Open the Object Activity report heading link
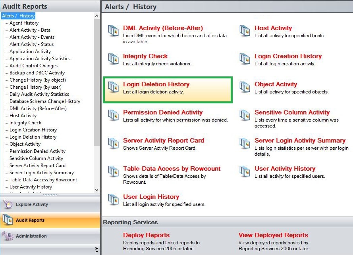Screen dimensions: 353x255 coord(276,84)
